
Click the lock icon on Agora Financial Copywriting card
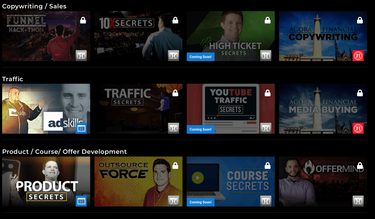(x=360, y=20)
